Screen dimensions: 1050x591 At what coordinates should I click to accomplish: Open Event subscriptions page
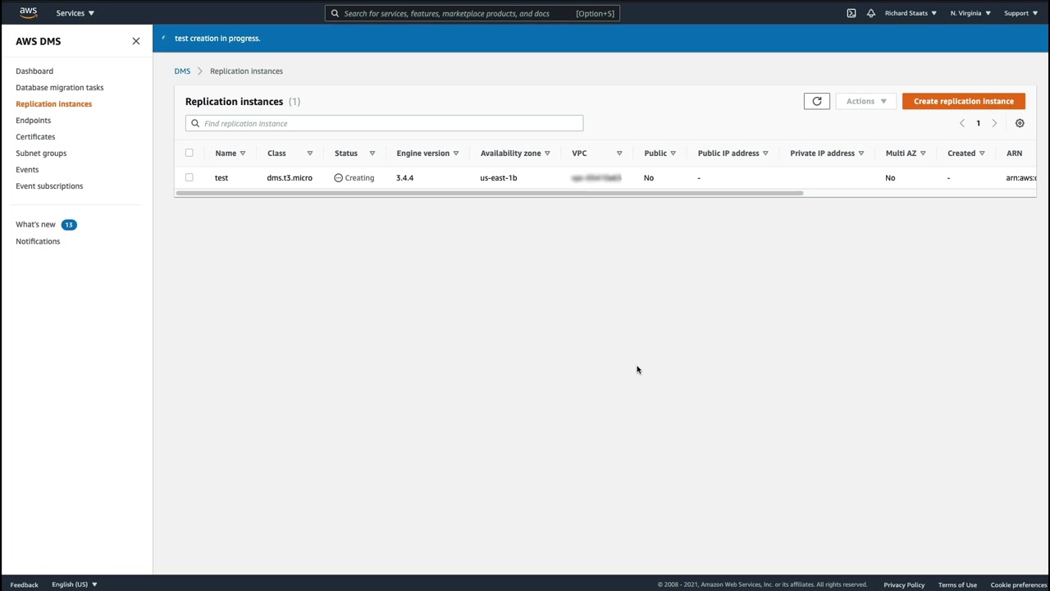49,186
